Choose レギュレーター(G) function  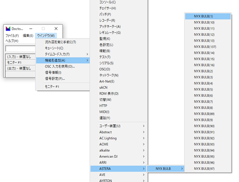119,32
